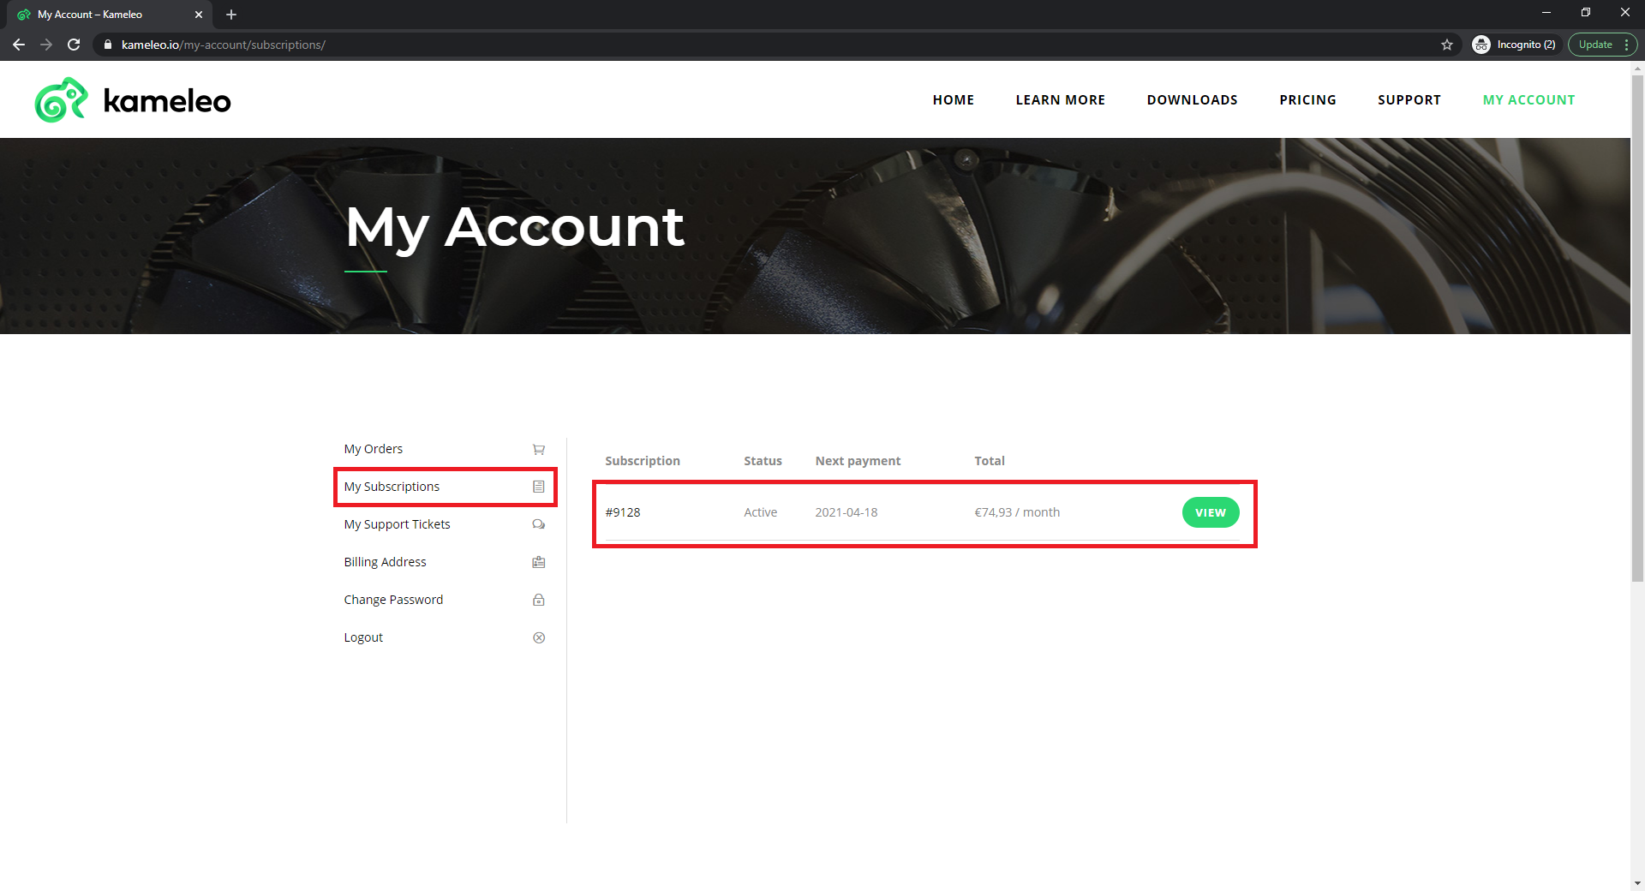This screenshot has width=1645, height=891.
Task: Minimize the browser window
Action: (1546, 13)
